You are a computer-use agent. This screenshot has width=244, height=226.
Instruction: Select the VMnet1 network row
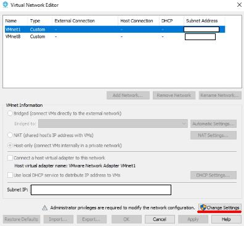click(x=115, y=29)
